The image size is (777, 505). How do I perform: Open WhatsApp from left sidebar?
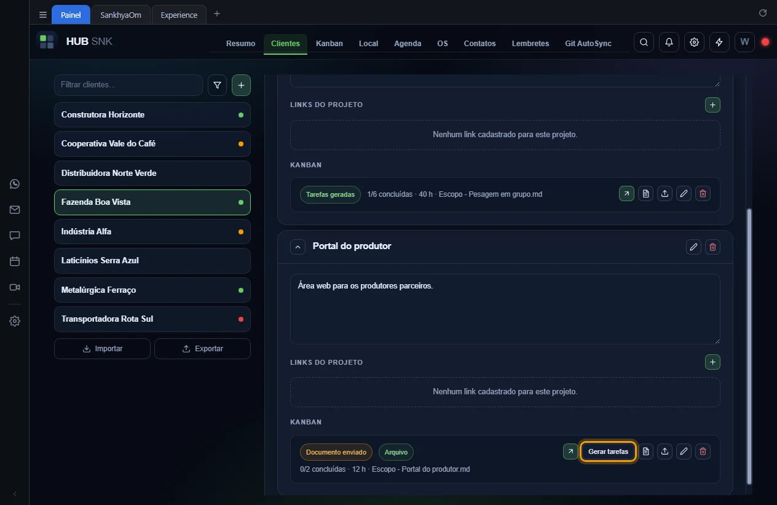tap(15, 184)
